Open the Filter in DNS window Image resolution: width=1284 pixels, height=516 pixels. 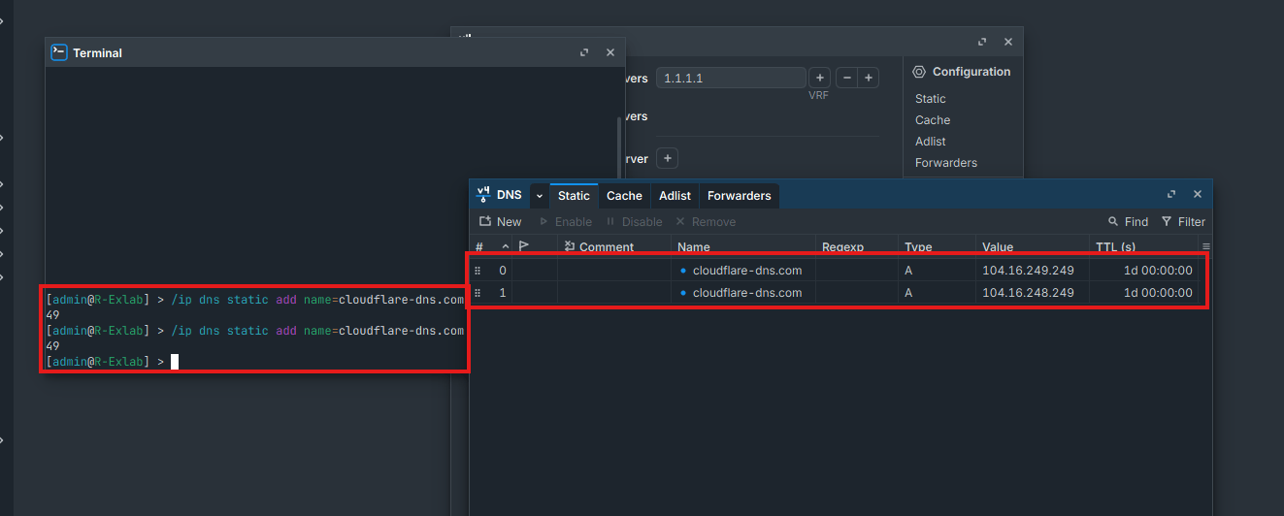coord(1183,222)
